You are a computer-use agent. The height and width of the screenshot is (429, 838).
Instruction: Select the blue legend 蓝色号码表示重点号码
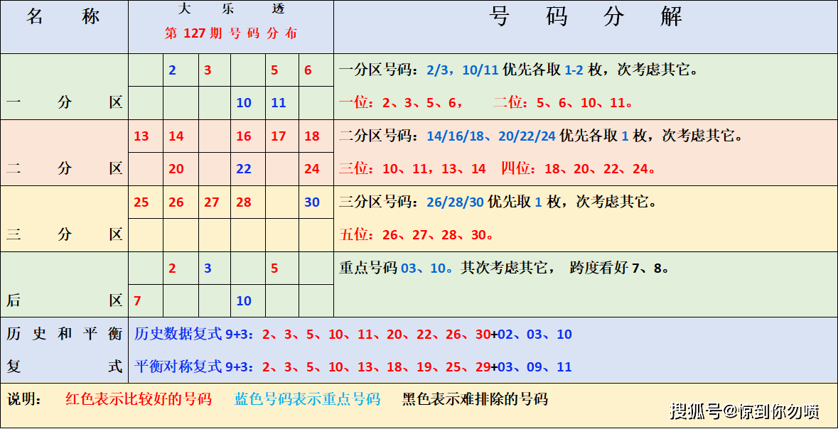tap(307, 398)
